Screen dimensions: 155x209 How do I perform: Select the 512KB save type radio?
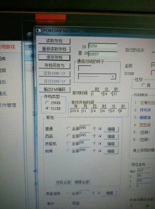click(x=47, y=108)
